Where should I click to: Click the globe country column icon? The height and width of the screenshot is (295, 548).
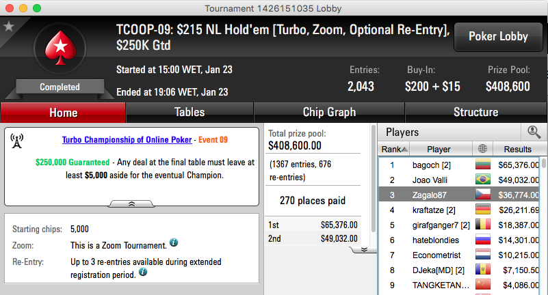click(482, 149)
